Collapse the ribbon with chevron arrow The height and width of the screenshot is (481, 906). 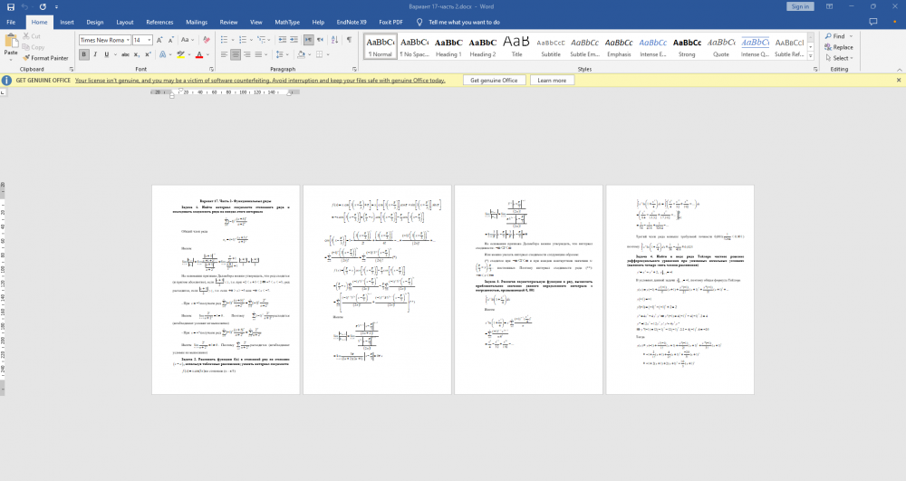coord(899,69)
